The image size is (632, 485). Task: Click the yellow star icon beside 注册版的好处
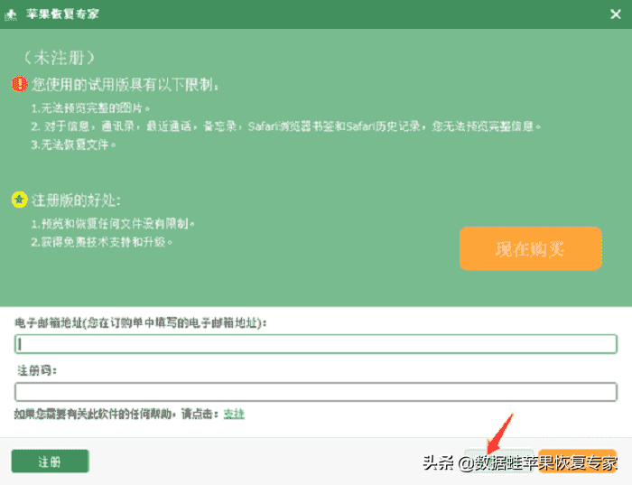[19, 200]
